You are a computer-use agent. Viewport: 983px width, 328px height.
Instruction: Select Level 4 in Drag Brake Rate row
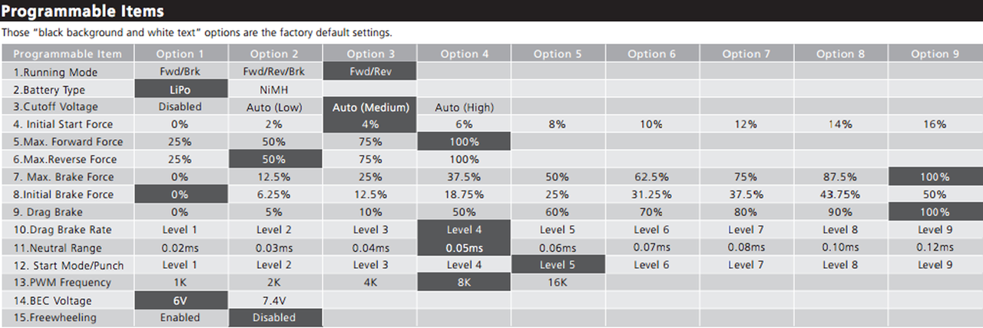[464, 230]
